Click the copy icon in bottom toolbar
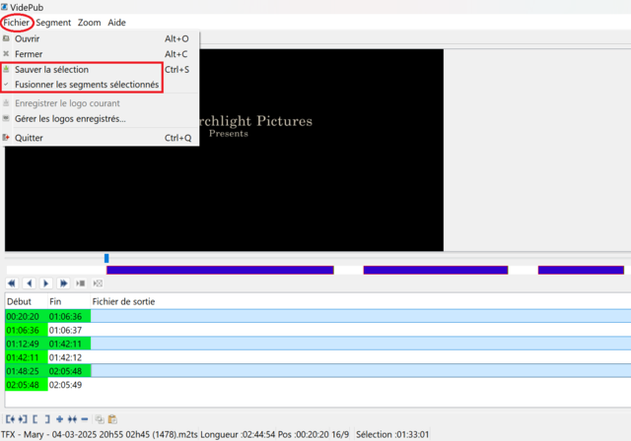This screenshot has width=631, height=441. (x=100, y=419)
